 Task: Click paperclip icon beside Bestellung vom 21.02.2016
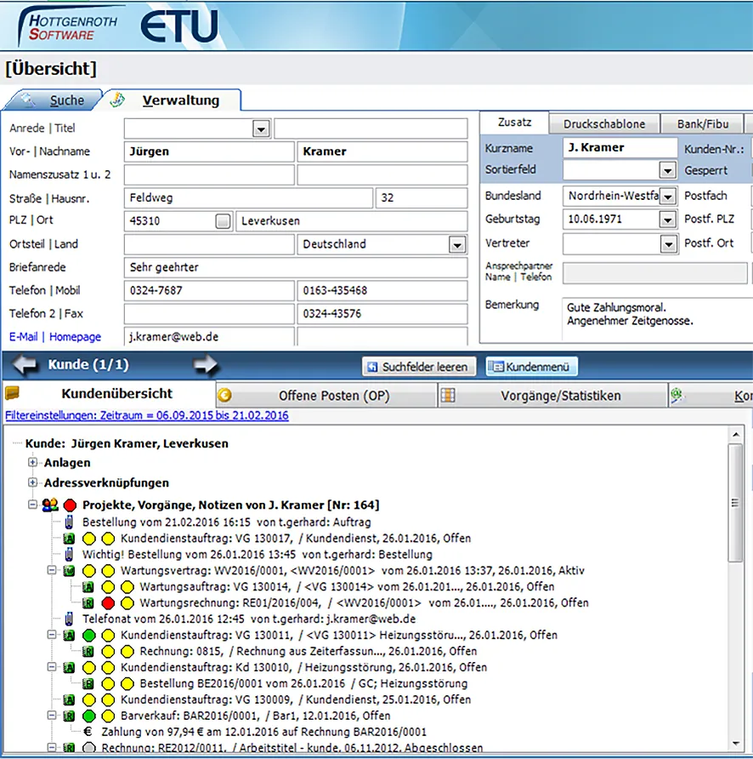coord(69,522)
